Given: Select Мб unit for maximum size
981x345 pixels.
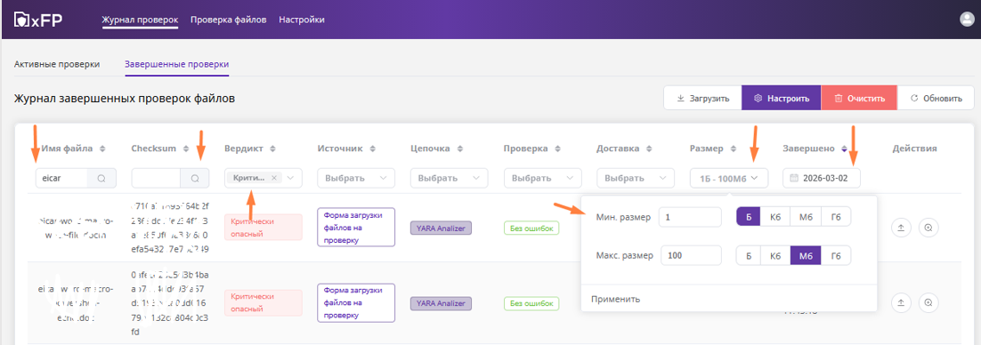Looking at the screenshot, I should click(806, 255).
